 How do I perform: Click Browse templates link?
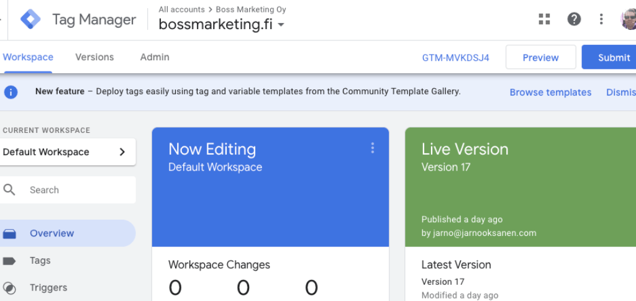click(x=550, y=92)
